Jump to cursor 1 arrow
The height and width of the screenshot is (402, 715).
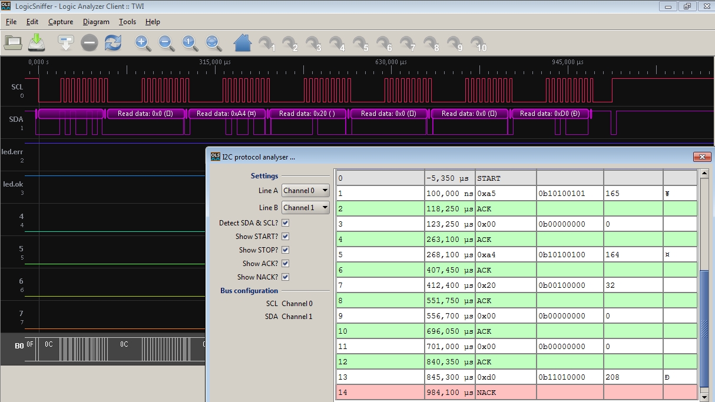(267, 43)
